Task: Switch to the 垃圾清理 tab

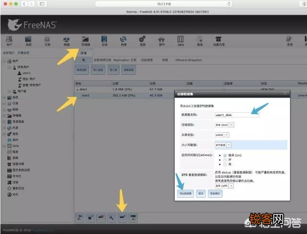Action: coord(147,60)
